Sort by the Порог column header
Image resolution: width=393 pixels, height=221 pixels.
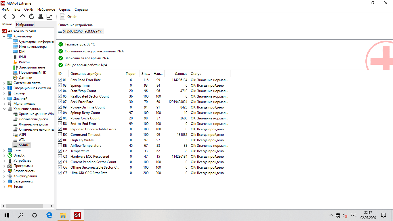pos(131,74)
